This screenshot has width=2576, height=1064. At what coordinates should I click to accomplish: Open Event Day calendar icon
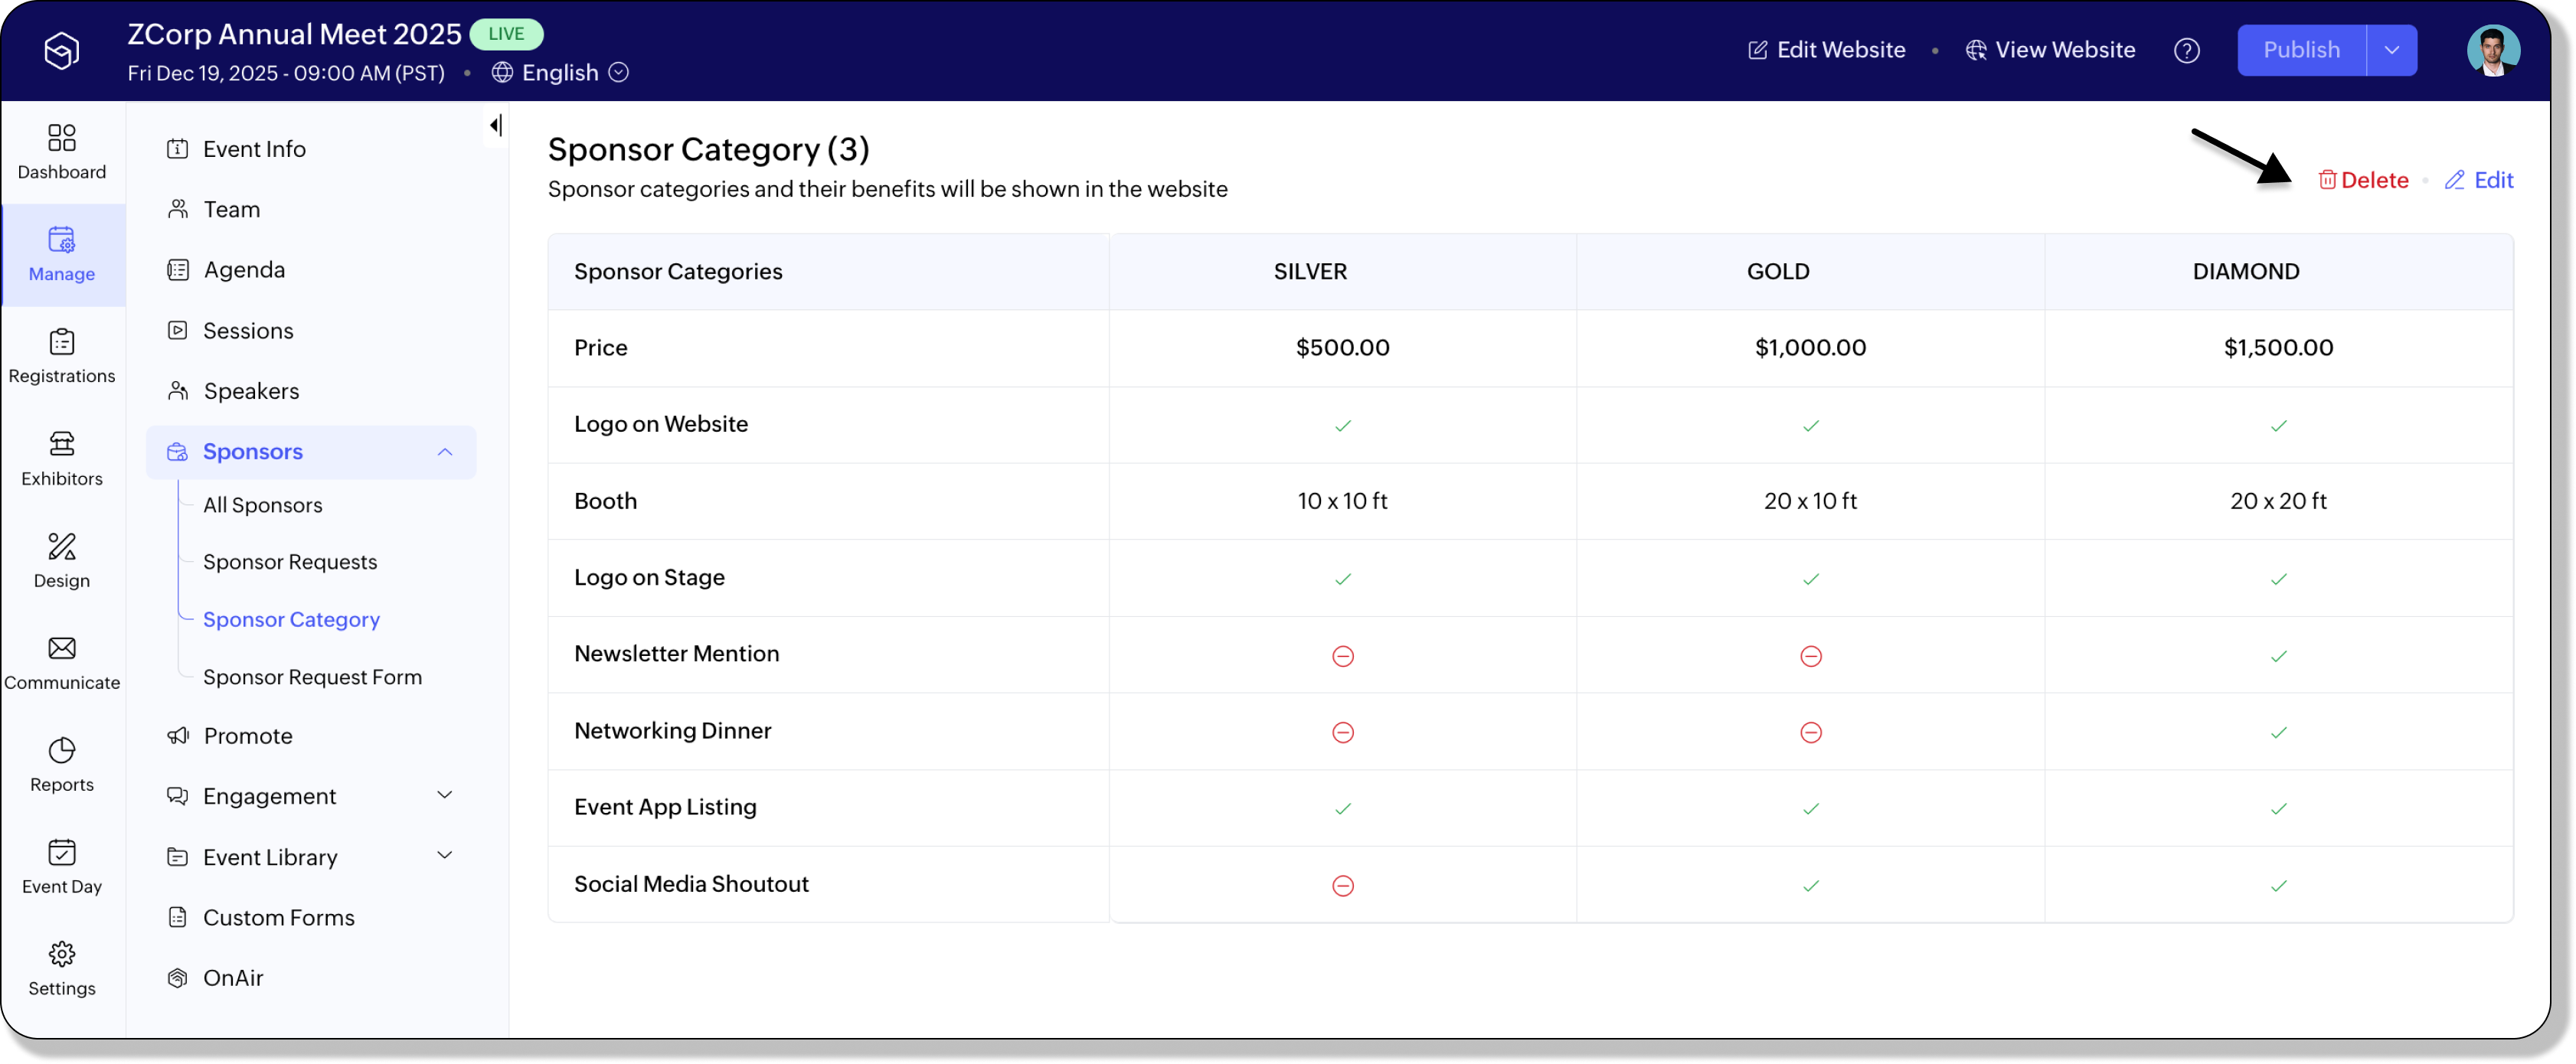pos(61,852)
